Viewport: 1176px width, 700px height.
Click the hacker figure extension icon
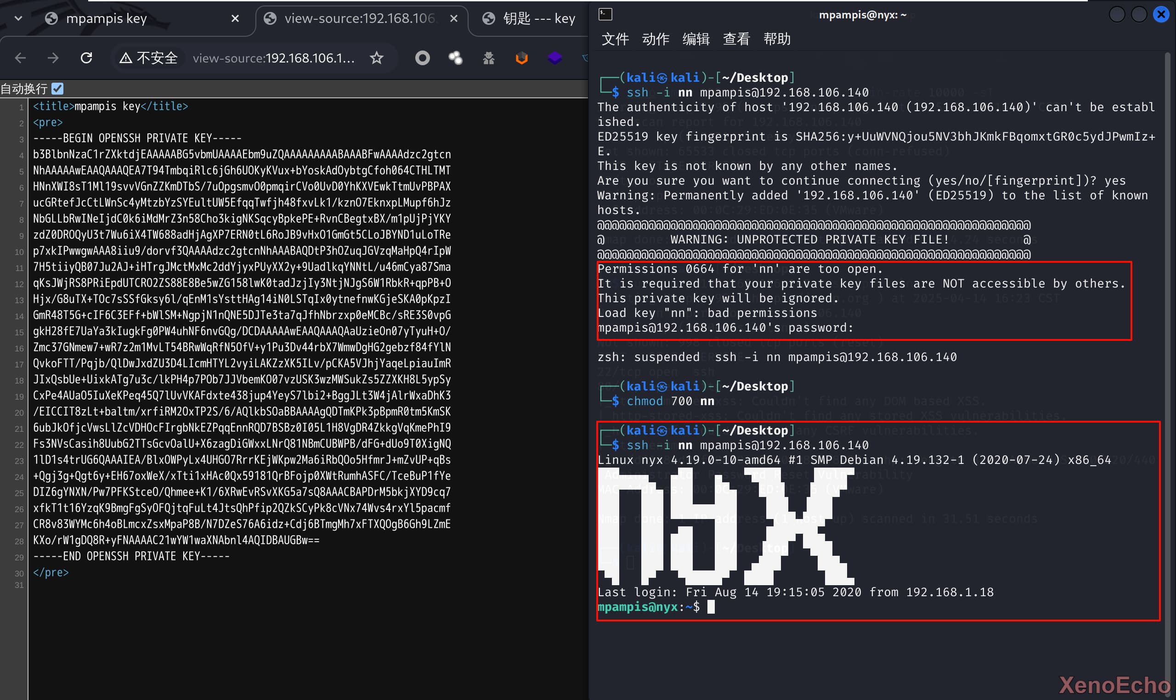(489, 58)
